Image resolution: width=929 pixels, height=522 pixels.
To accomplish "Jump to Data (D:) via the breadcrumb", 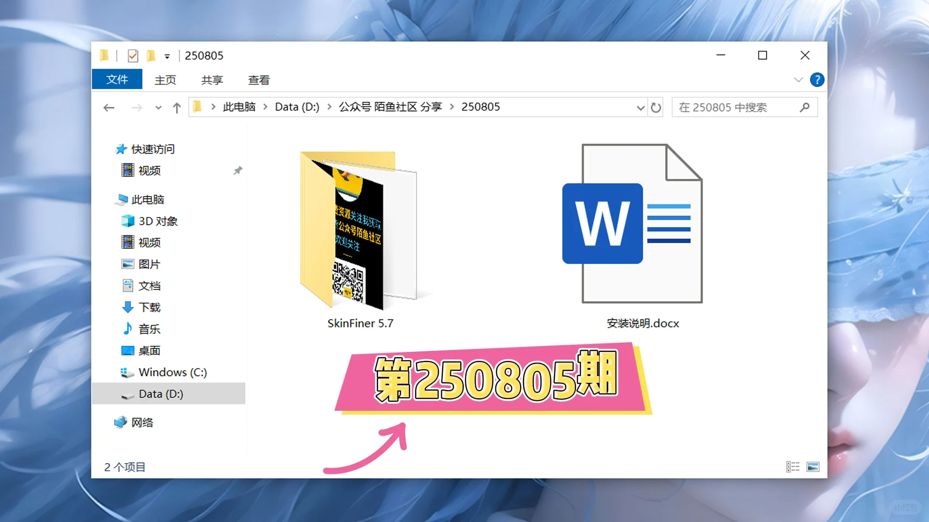I will pos(297,107).
